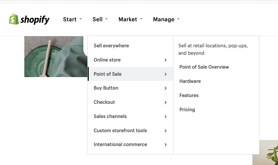This screenshot has height=165, width=278.
Task: Click 'Sell at retail locations, pop-ups' description
Action: tap(213, 49)
